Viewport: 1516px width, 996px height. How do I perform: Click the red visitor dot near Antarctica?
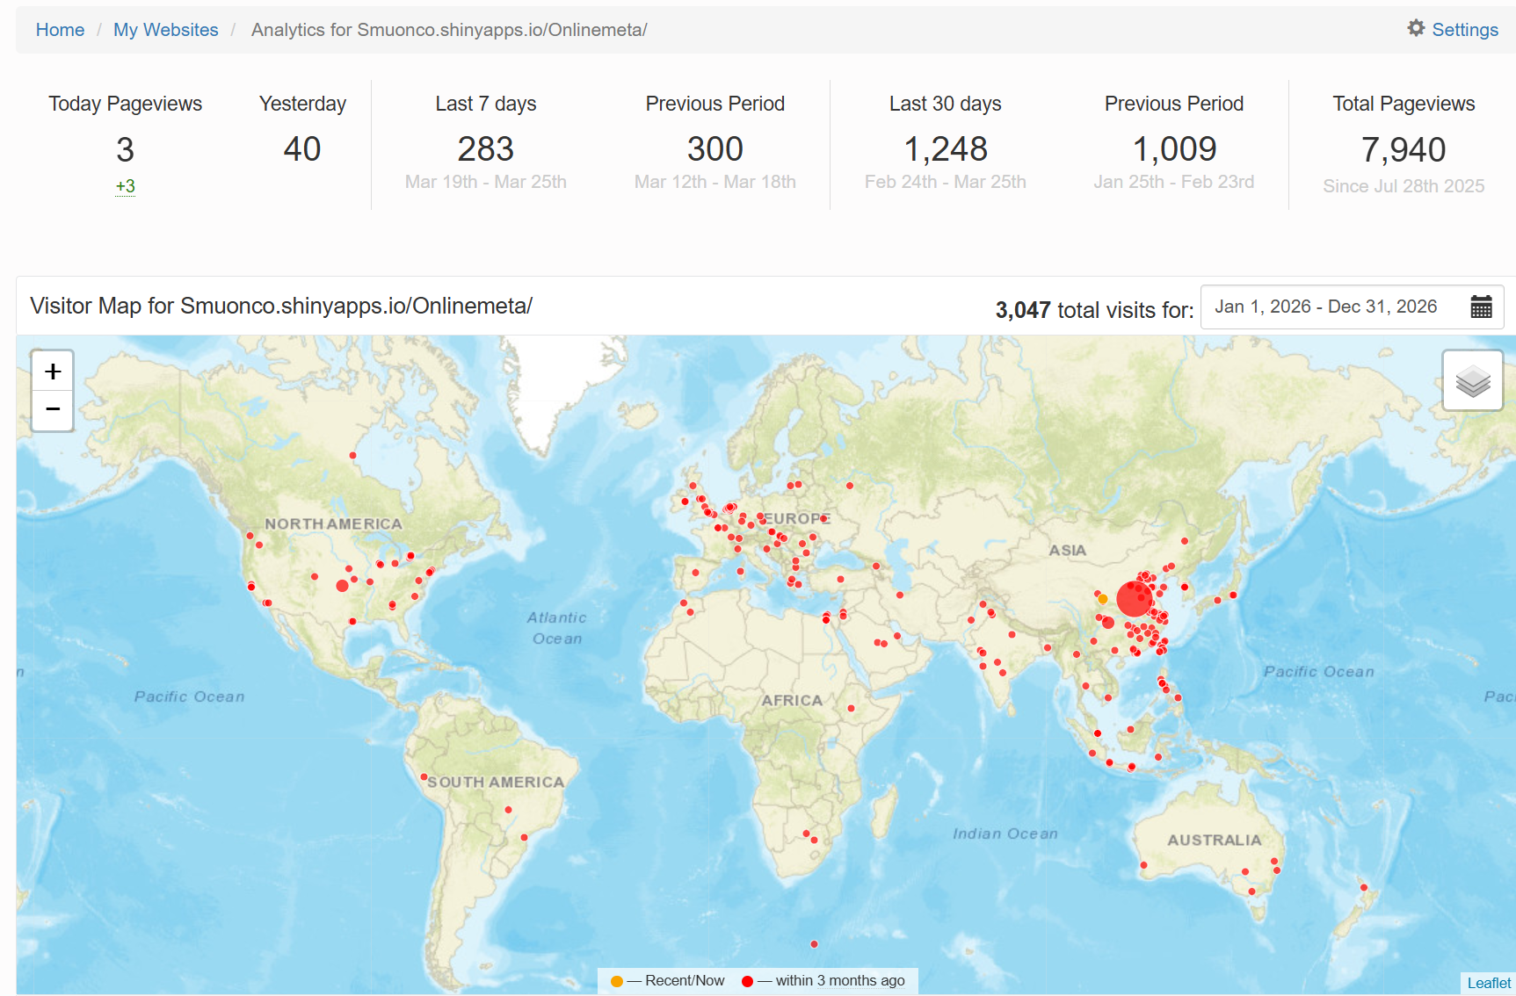point(814,944)
